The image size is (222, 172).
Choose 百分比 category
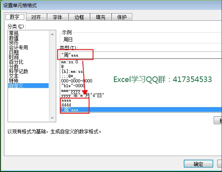click(28, 62)
